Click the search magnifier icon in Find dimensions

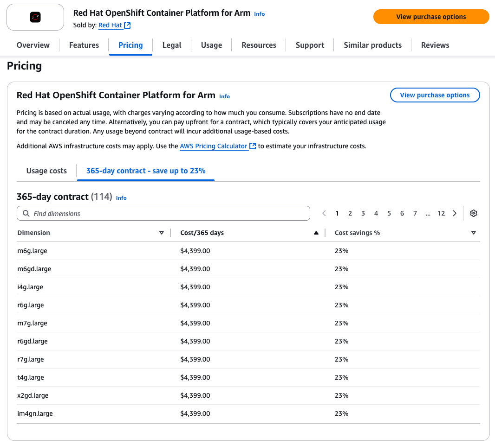click(x=26, y=213)
